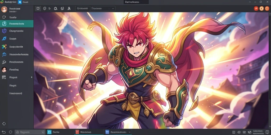Toggle the square panel button in the toolbar
This screenshot has height=135, width=271.
pyautogui.click(x=38, y=8)
